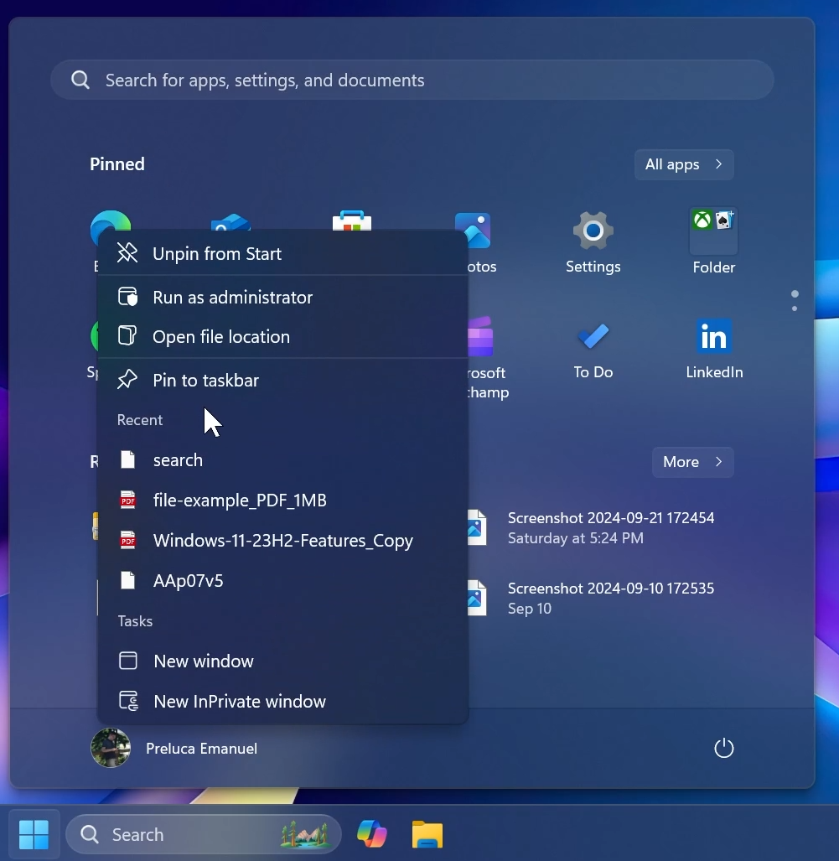The height and width of the screenshot is (861, 839).
Task: Click the Edge icon in Pinned
Action: [x=111, y=220]
